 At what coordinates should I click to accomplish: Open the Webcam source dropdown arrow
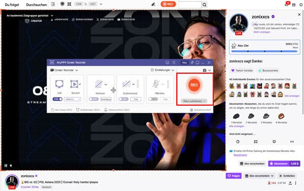(x=106, y=84)
